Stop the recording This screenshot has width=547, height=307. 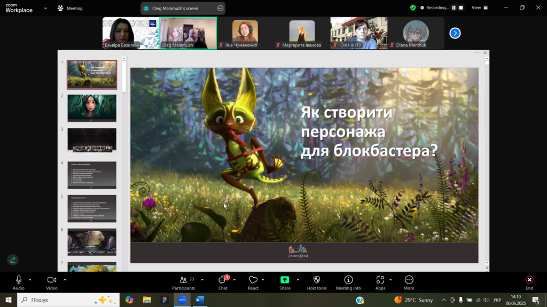[x=461, y=7]
